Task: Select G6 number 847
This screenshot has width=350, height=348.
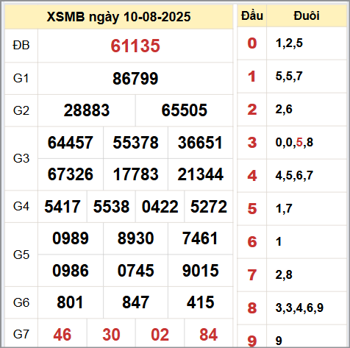Action: tap(135, 302)
